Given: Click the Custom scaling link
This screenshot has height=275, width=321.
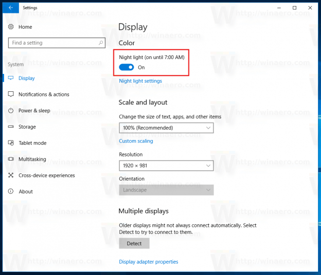Looking at the screenshot, I should [x=136, y=141].
